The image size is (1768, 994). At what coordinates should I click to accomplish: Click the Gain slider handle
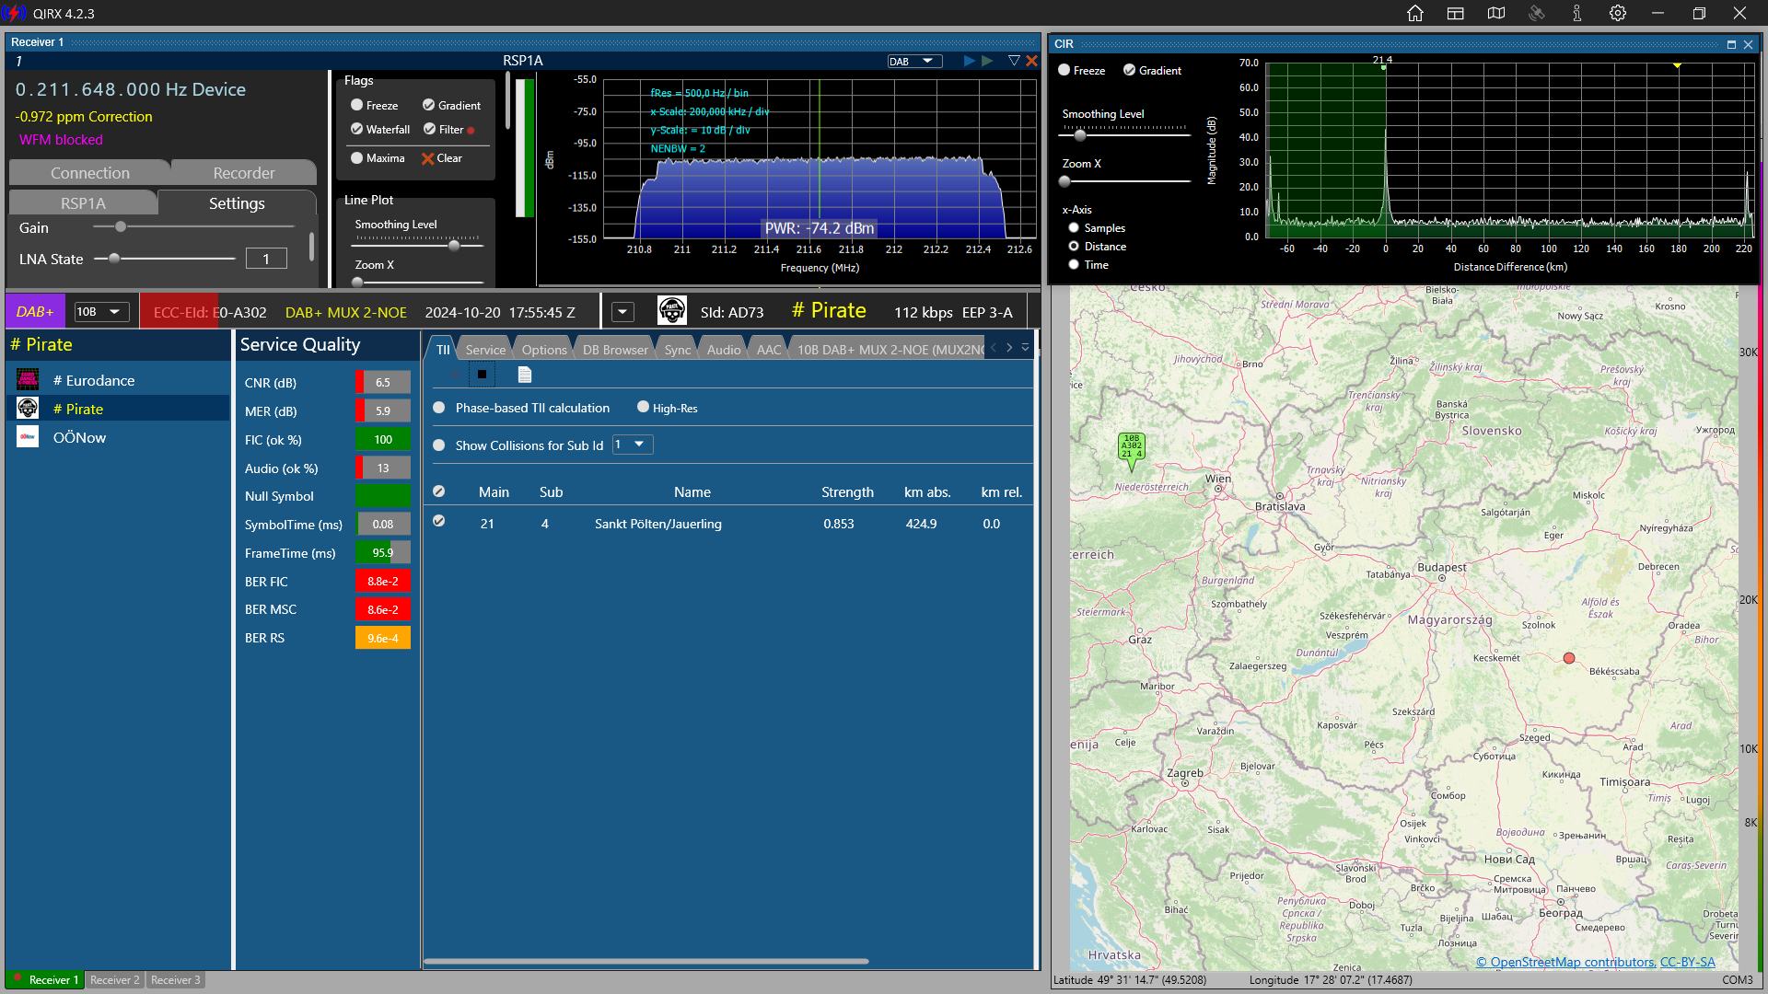tap(121, 226)
